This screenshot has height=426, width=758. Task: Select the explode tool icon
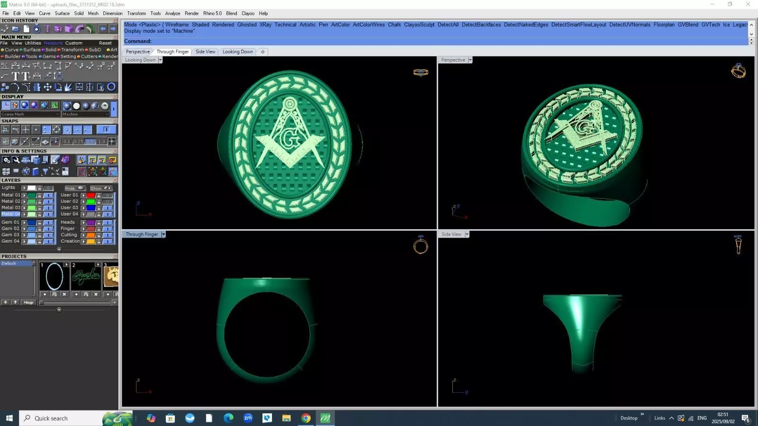68,87
